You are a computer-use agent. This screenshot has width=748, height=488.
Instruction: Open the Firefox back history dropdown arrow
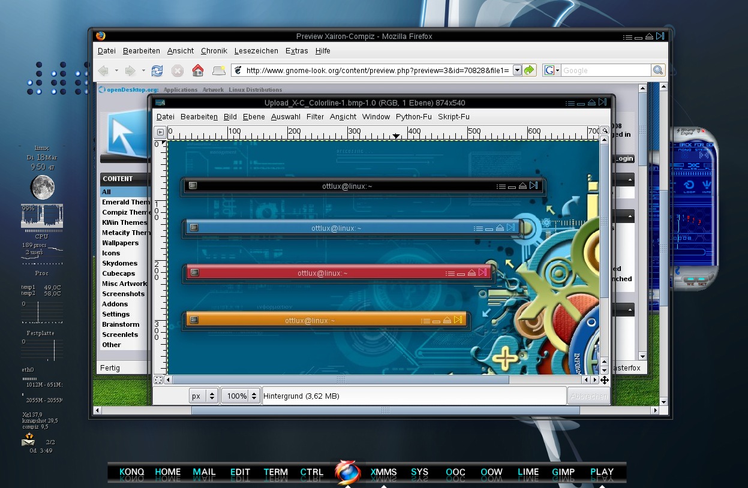[x=116, y=71]
